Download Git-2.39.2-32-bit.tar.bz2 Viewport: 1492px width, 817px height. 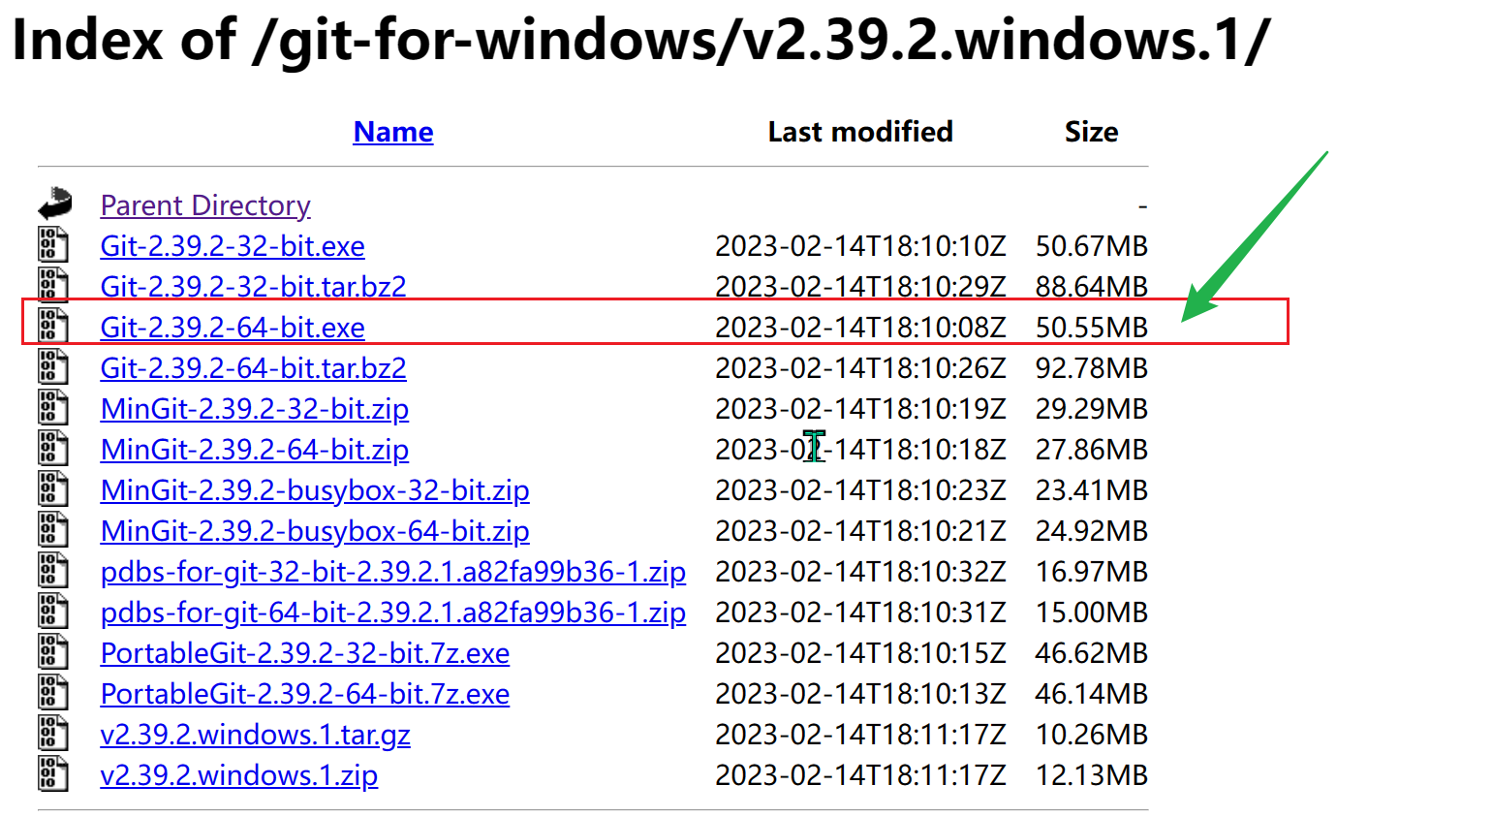(x=254, y=287)
